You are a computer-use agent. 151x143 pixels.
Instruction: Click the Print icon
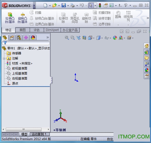[x=73, y=5]
